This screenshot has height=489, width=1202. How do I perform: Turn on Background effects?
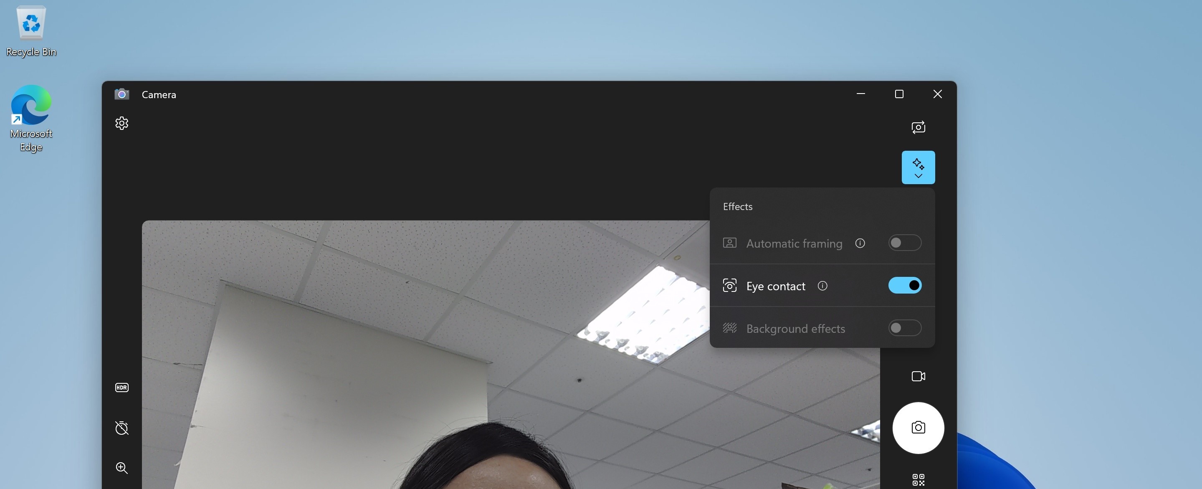(x=904, y=327)
